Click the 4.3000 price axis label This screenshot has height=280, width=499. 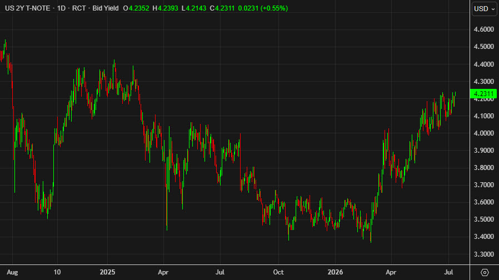484,82
